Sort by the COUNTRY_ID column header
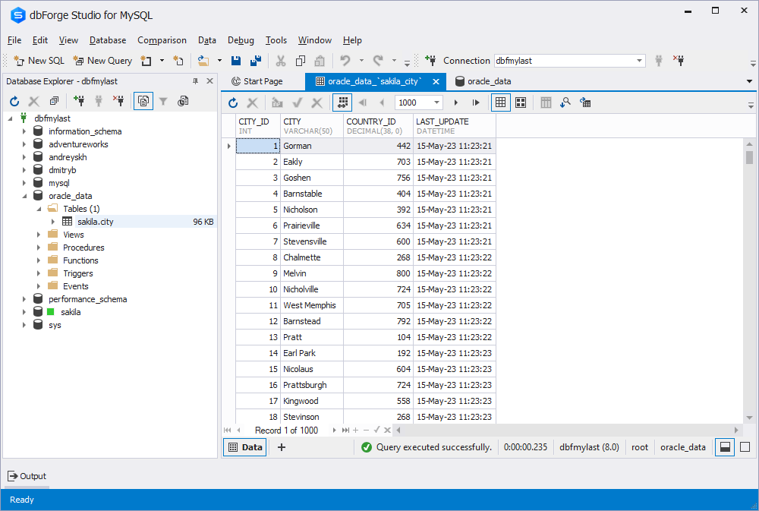Image resolution: width=759 pixels, height=511 pixels. tap(379, 126)
